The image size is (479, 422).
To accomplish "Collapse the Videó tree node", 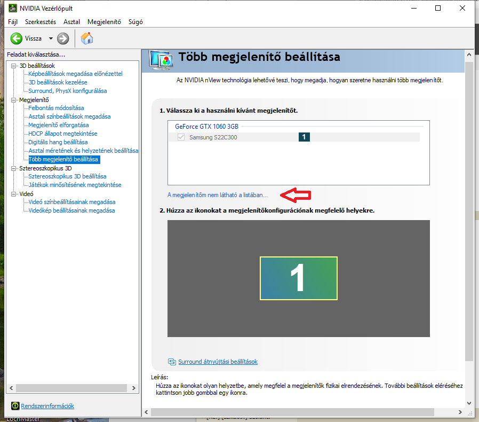I will 13,194.
